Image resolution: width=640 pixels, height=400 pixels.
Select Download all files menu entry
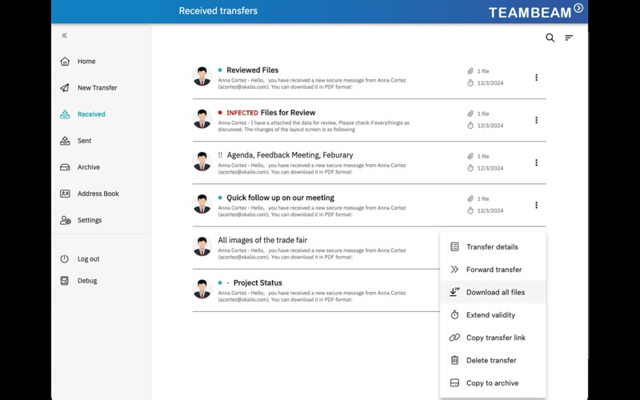(x=493, y=292)
